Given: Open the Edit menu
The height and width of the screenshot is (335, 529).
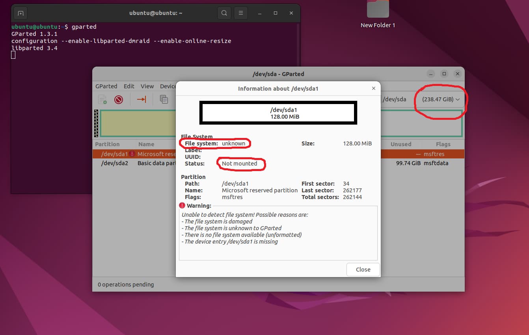Looking at the screenshot, I should coord(129,86).
